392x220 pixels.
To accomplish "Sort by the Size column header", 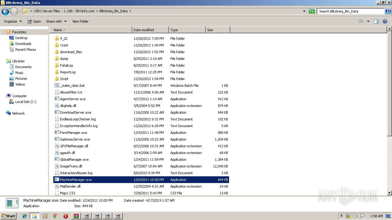I will click(x=218, y=30).
